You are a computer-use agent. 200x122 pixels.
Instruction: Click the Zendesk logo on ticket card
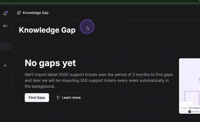click(190, 111)
